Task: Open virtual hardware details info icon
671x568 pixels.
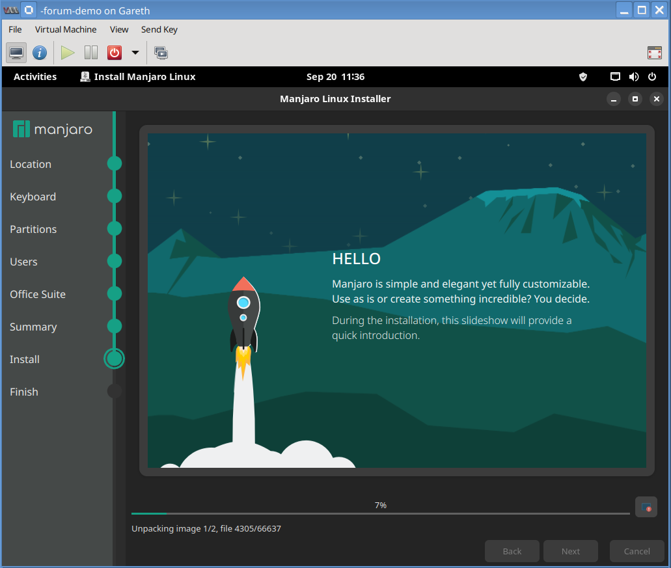Action: [x=40, y=53]
